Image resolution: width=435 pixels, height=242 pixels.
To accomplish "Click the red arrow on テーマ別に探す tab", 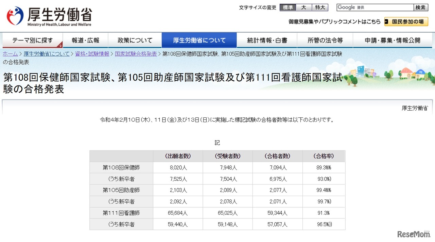I will pos(60,46).
